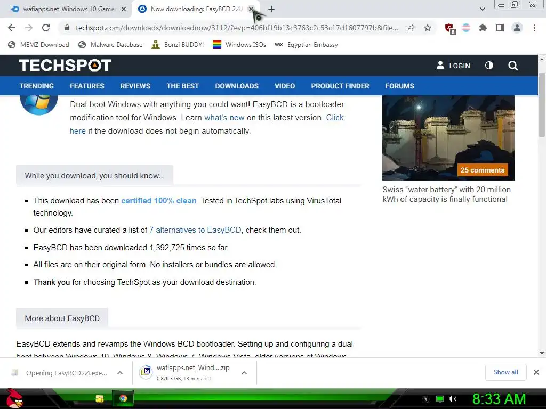This screenshot has width=546, height=409.
Task: Open the Chrome profile avatar
Action: coord(517,28)
